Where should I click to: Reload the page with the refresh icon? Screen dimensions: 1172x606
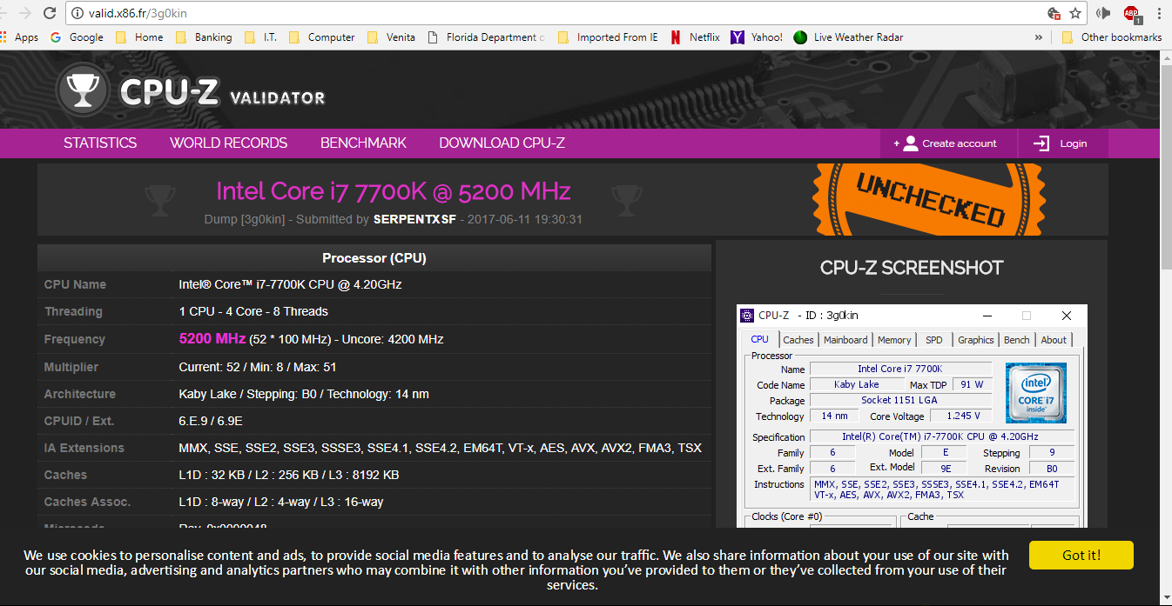50,13
